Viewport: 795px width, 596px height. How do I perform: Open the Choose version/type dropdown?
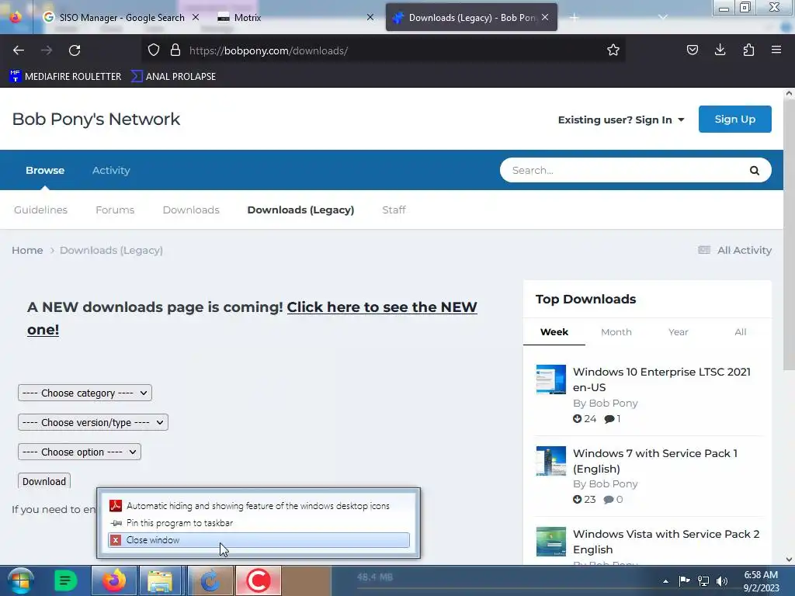click(93, 422)
